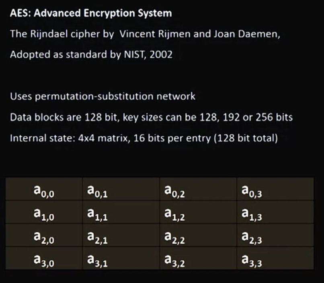This screenshot has width=324, height=283.
Task: Select the a2,3 table entry
Action: tap(252, 238)
